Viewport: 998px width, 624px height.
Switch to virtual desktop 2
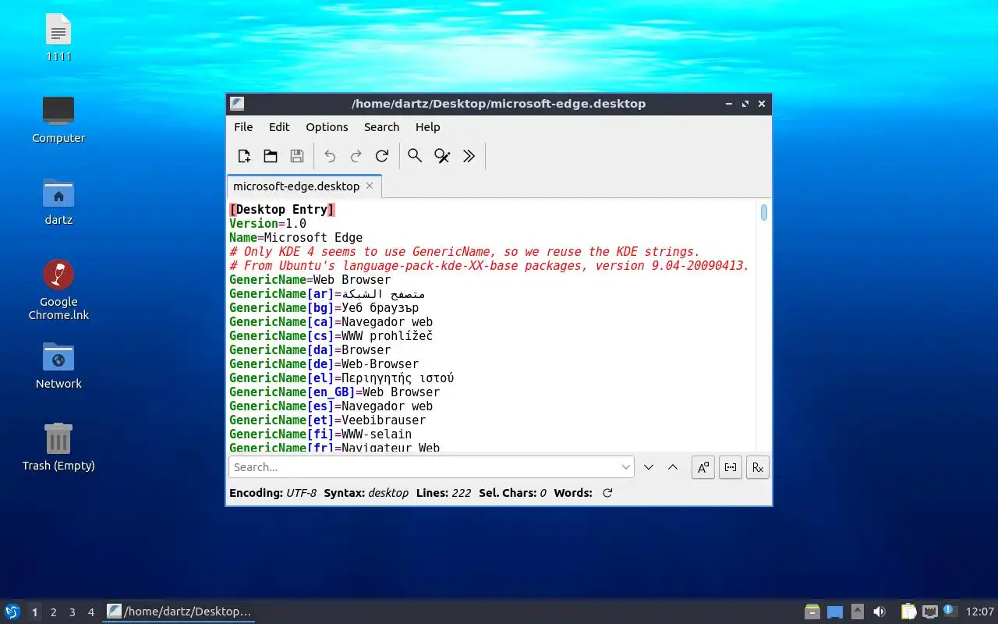tap(53, 612)
